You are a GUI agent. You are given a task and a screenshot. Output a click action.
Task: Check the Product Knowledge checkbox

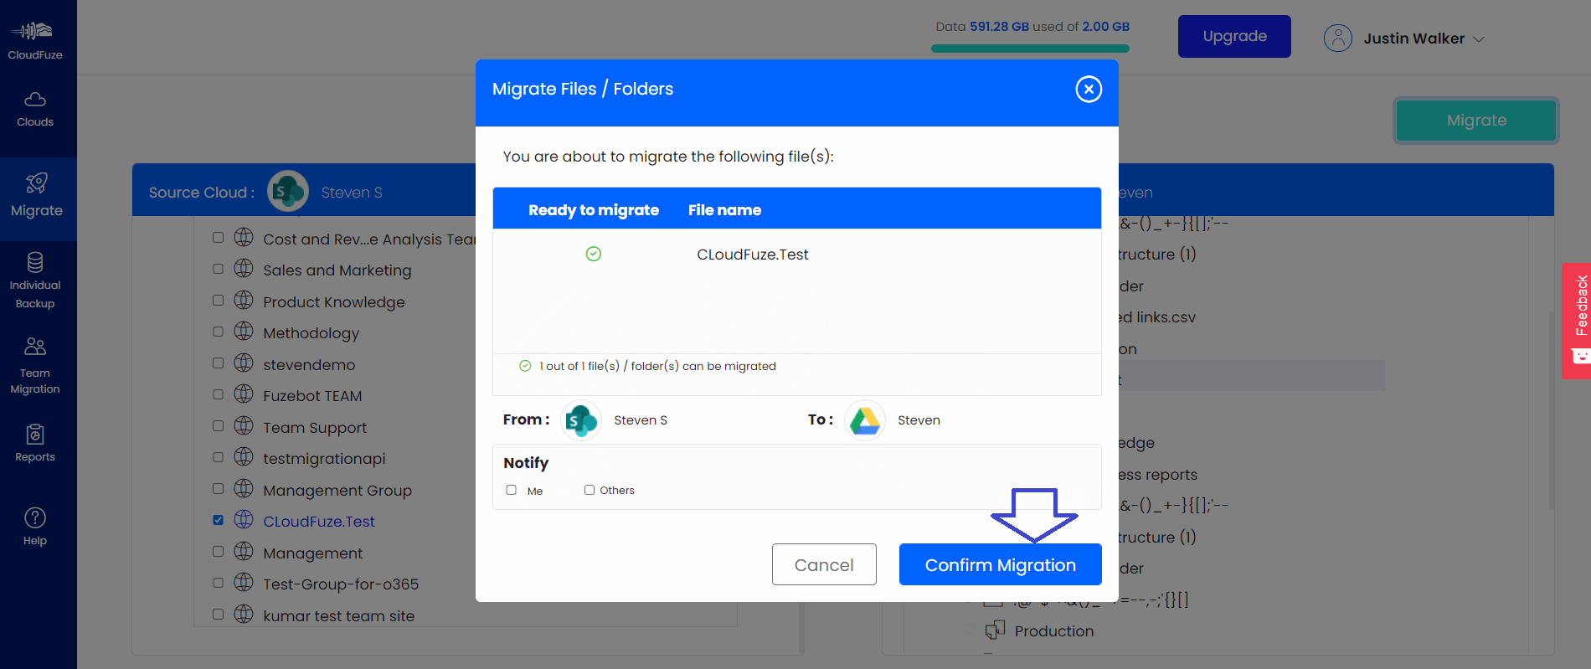pos(218,300)
